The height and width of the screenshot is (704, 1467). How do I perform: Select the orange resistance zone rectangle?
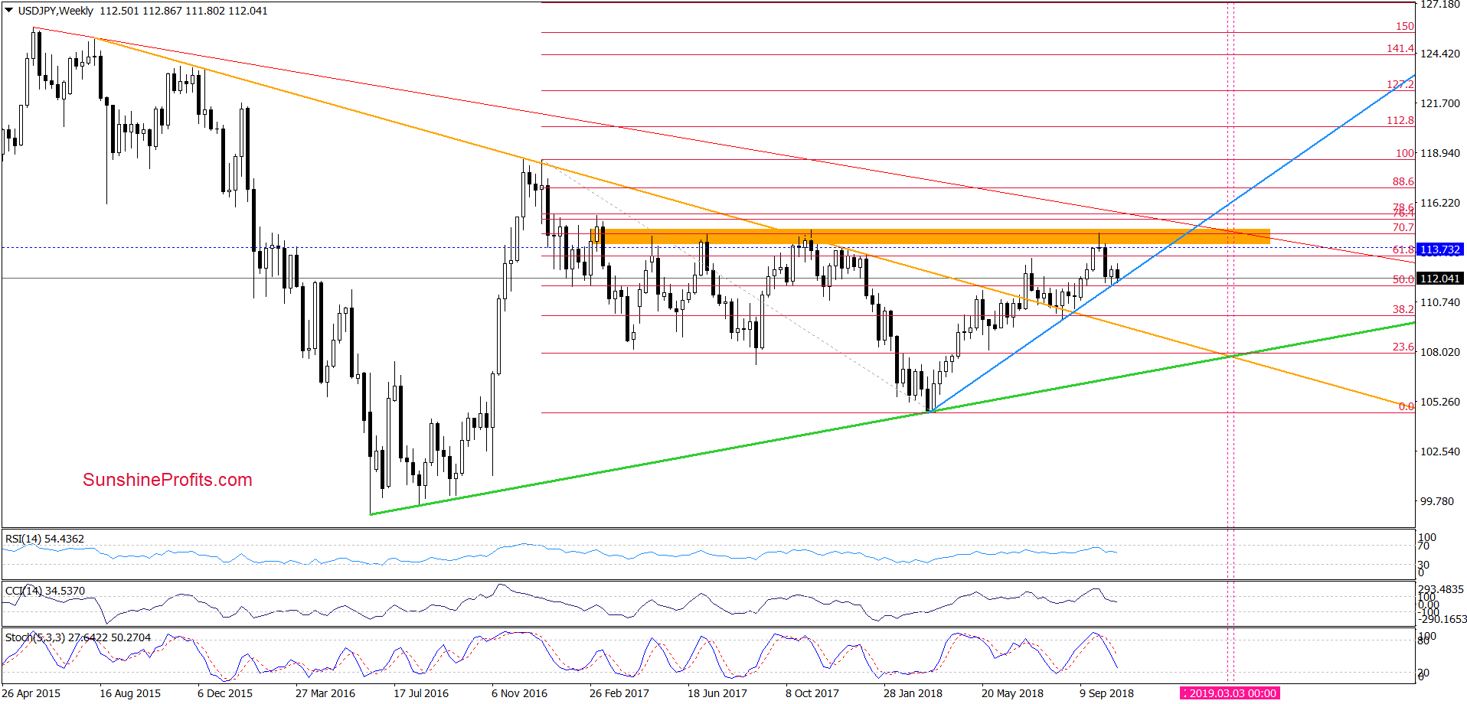tap(930, 236)
